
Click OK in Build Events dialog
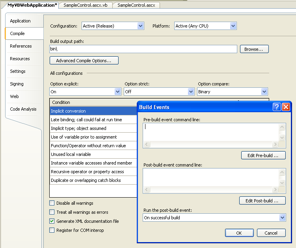click(239, 233)
